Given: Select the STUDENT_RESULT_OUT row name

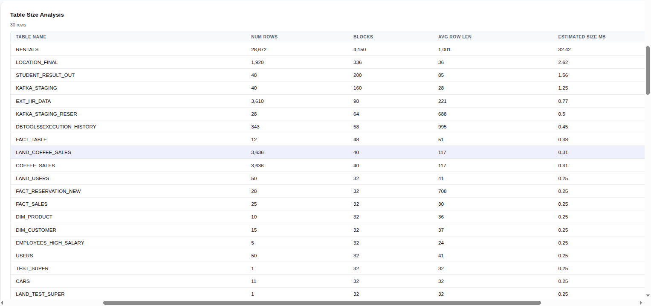Looking at the screenshot, I should [45, 75].
